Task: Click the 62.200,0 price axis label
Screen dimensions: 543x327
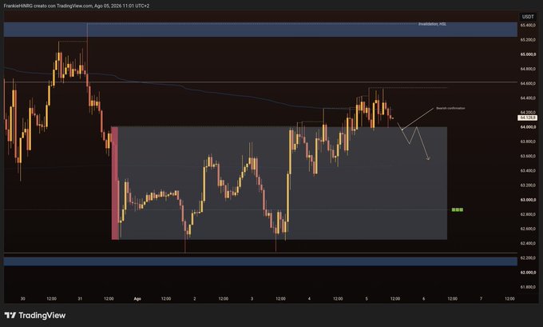Action: coord(528,258)
